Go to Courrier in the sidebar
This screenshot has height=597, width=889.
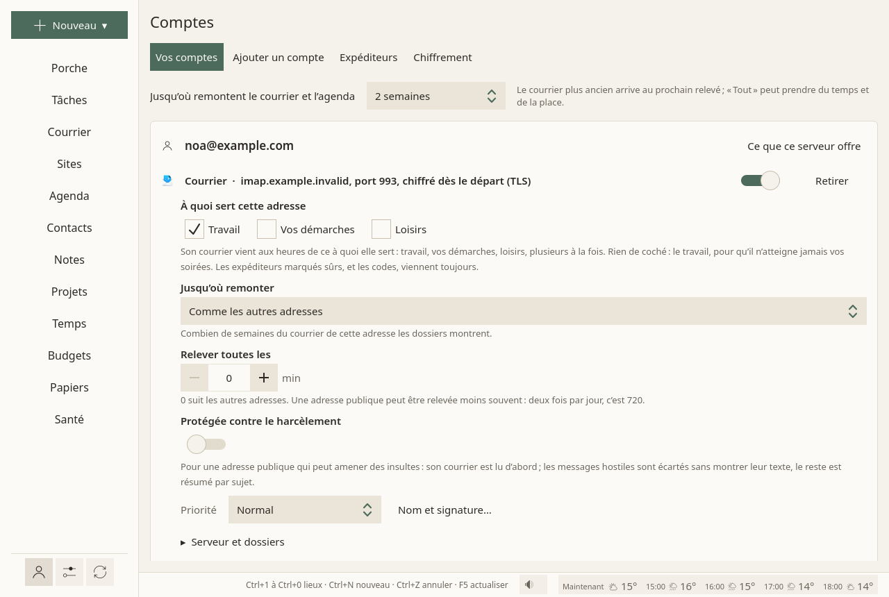point(69,132)
